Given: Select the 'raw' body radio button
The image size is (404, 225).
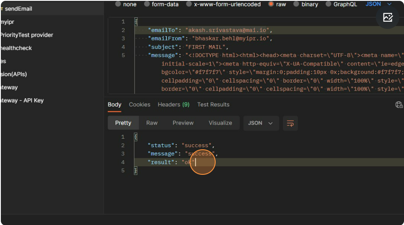Looking at the screenshot, I should pos(271,4).
